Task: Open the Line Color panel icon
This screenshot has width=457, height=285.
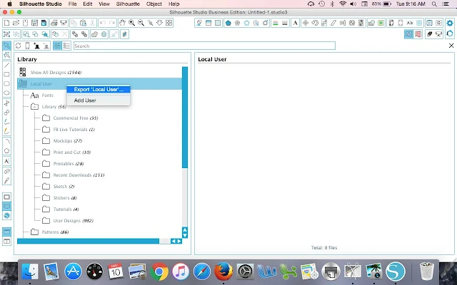Action: coord(275,23)
